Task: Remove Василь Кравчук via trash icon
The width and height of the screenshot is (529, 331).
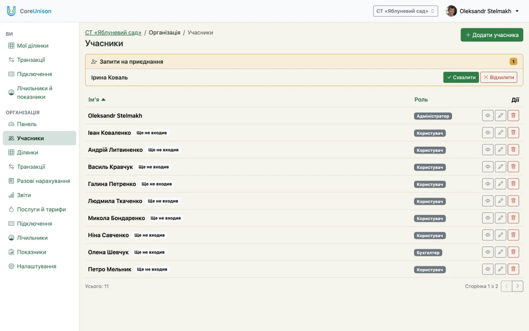Action: coord(513,167)
